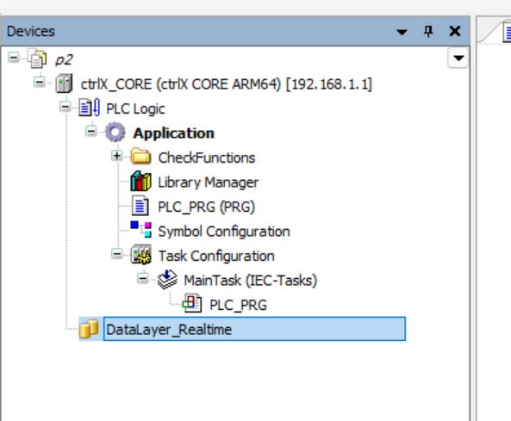This screenshot has height=421, width=511.
Task: Collapse the MainTask (IEC-Tasks) node
Action: (x=142, y=278)
